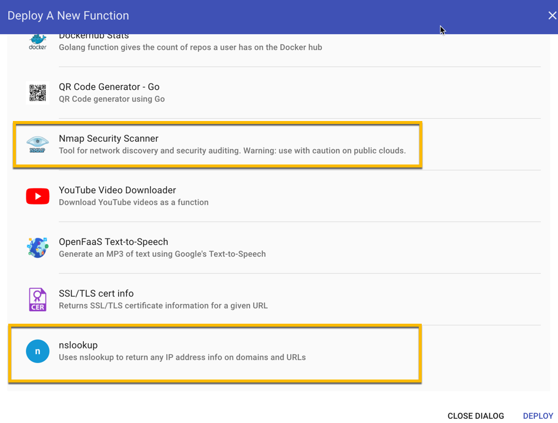Select the Dockerhub Stats function title
The width and height of the screenshot is (558, 423).
click(94, 36)
